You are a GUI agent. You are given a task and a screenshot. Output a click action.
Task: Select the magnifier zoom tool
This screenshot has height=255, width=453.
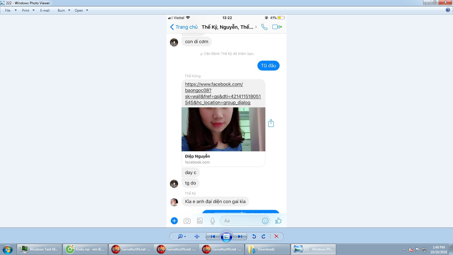180,236
